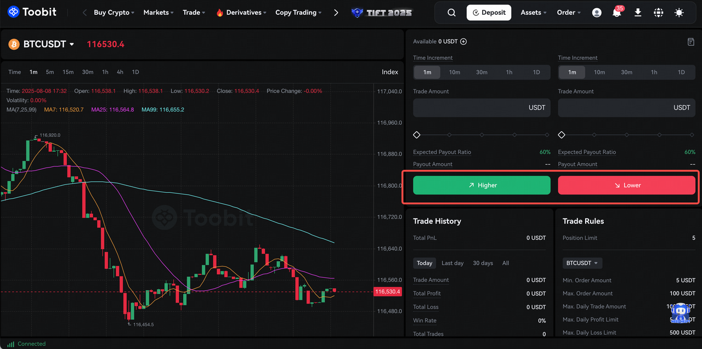Click the Index chart option
The width and height of the screenshot is (702, 349).
point(390,72)
